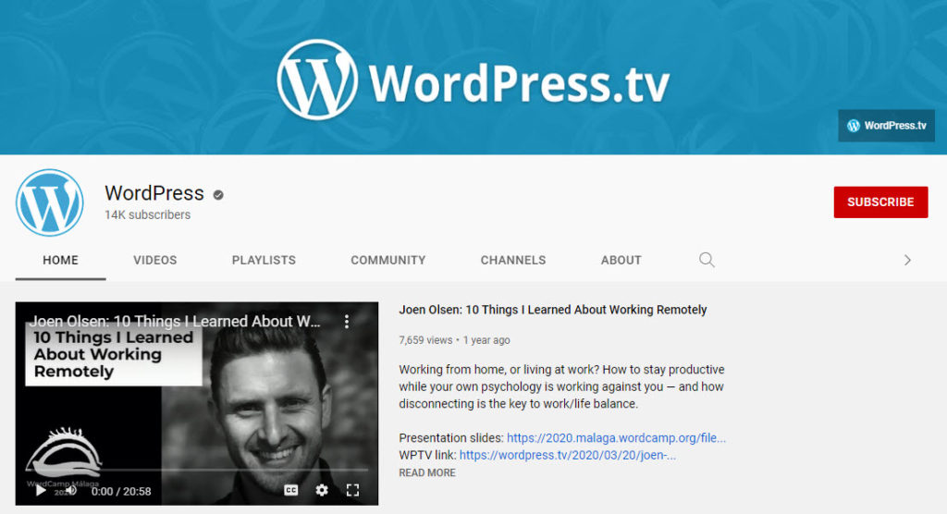Play the featured video
The width and height of the screenshot is (947, 514).
[41, 491]
